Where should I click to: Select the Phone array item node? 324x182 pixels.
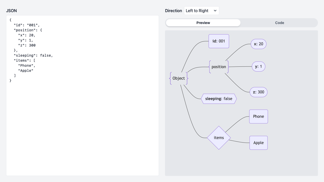point(258,117)
